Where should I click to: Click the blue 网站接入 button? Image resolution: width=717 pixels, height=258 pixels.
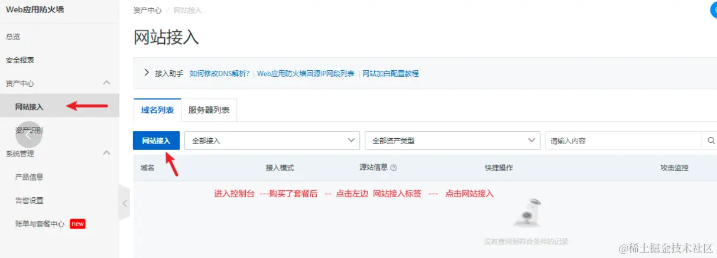click(x=157, y=141)
